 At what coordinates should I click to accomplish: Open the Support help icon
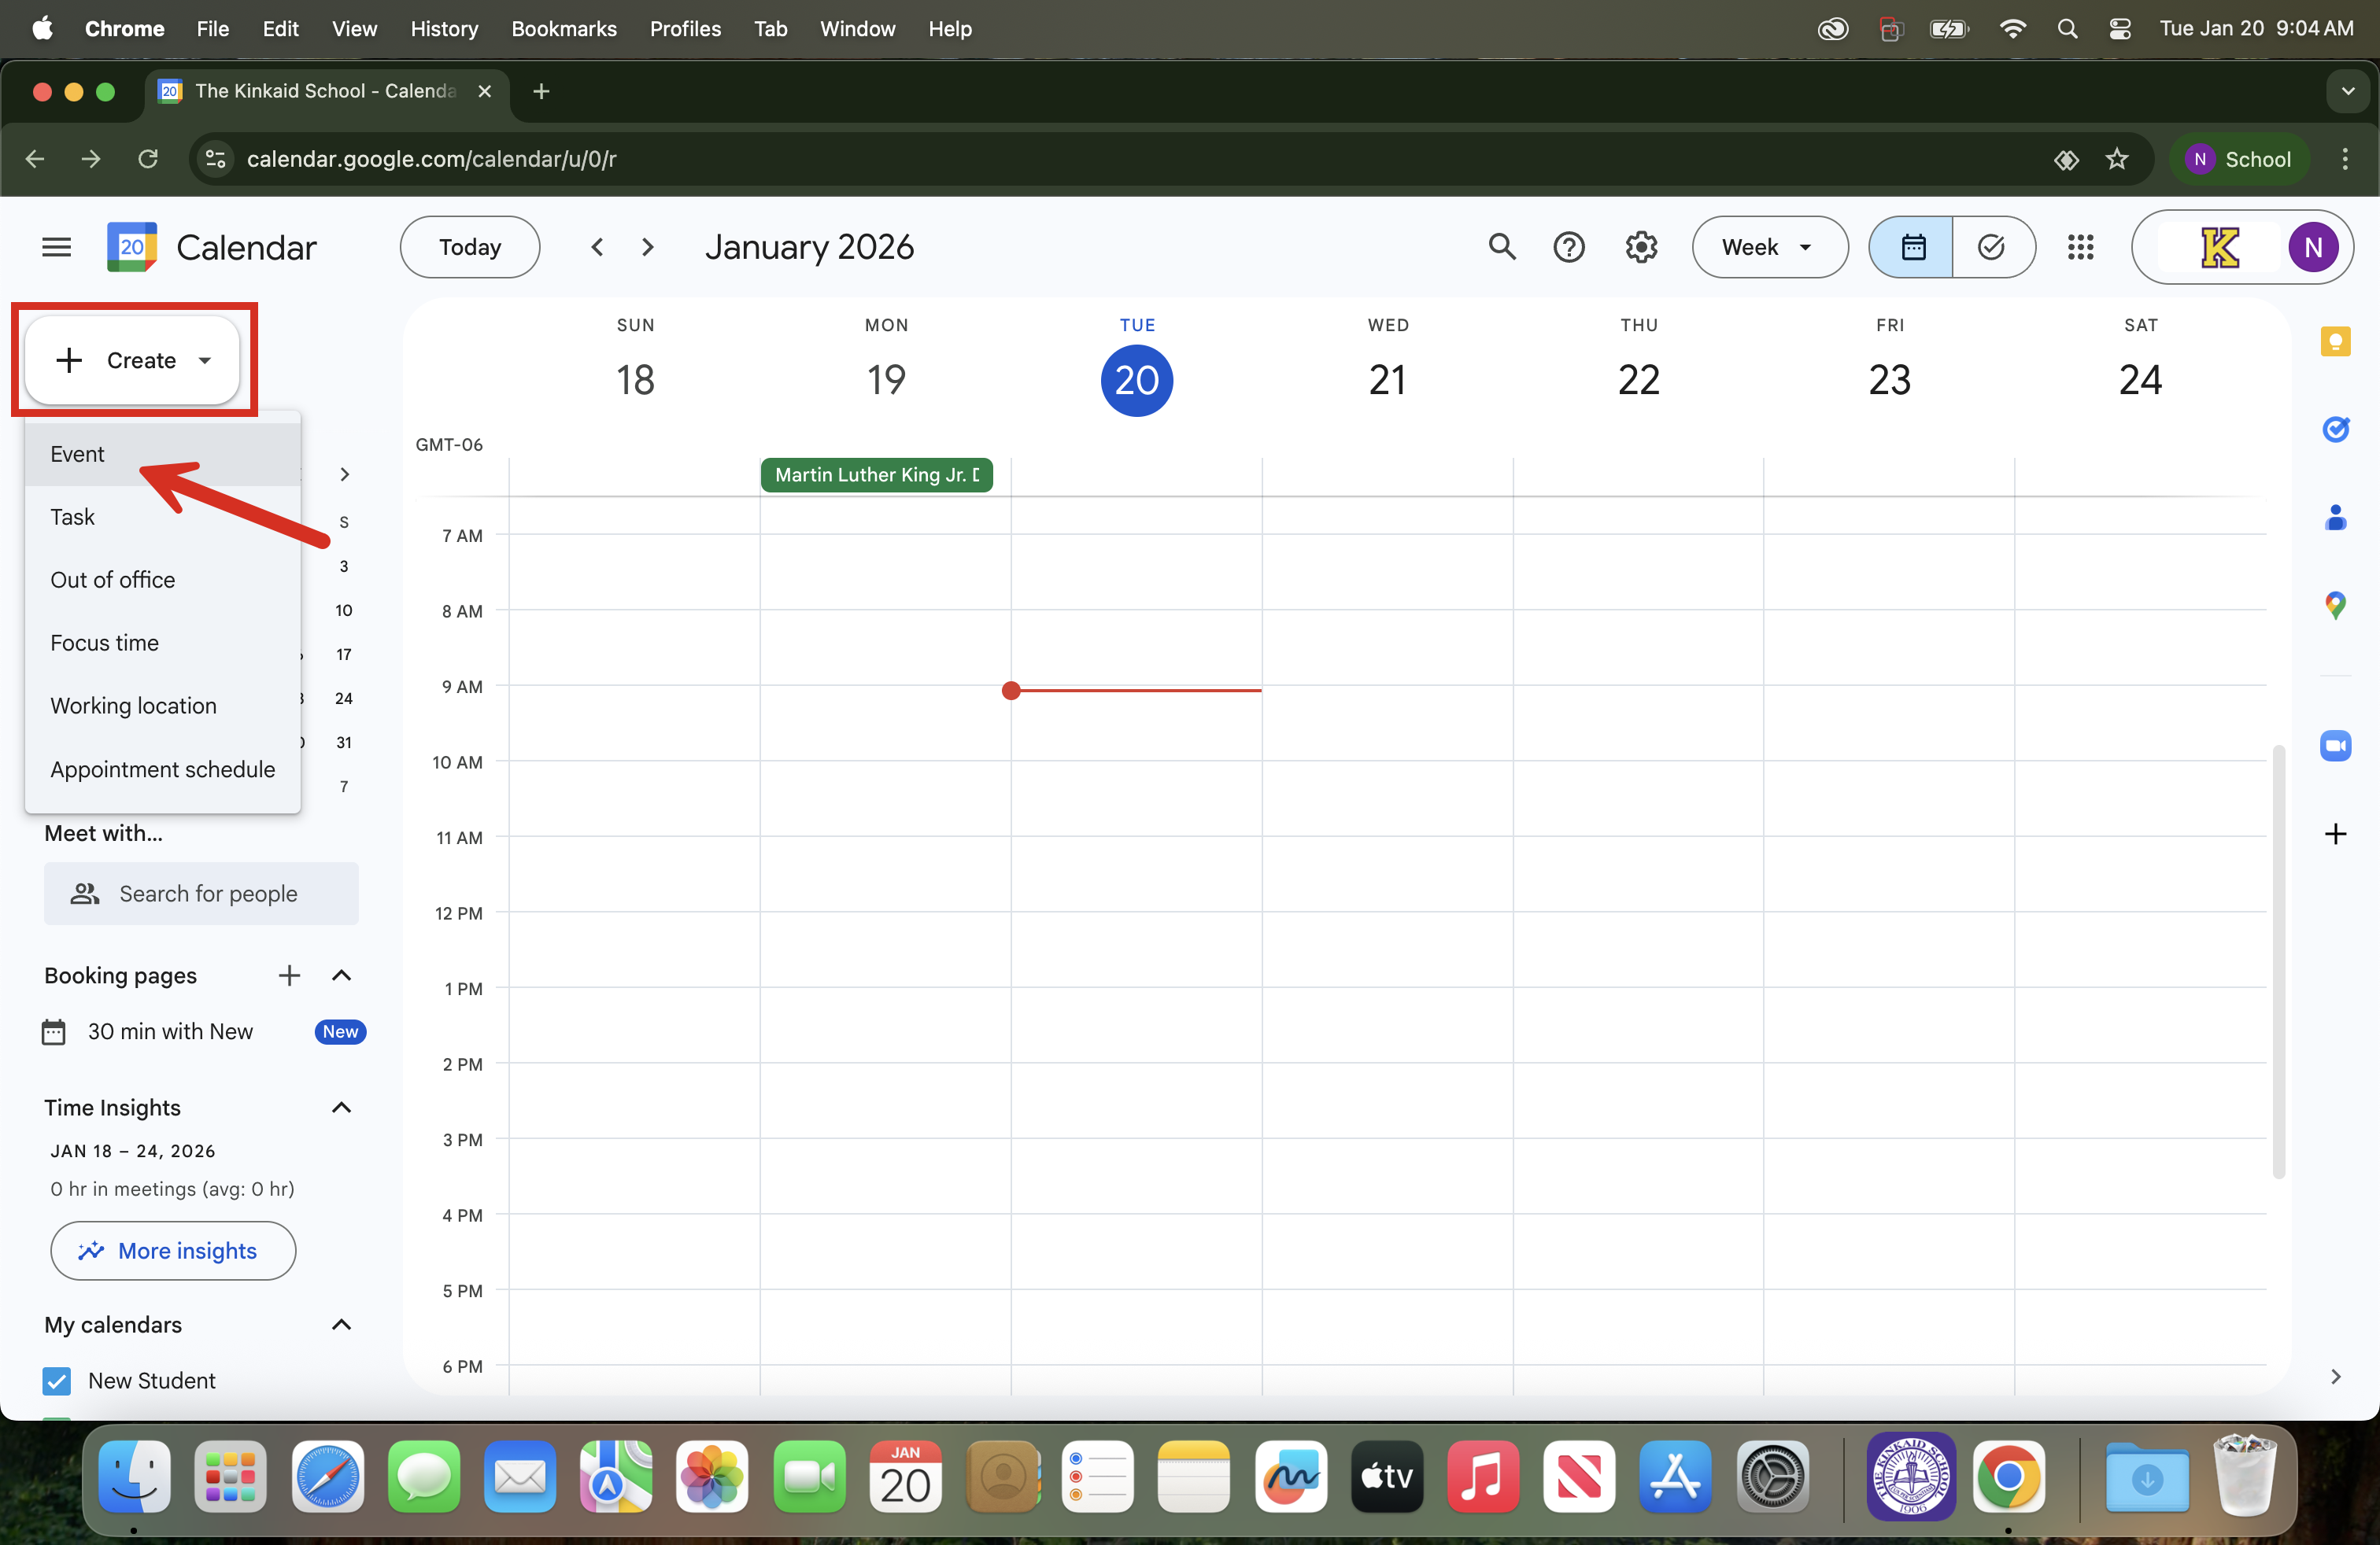point(1569,247)
